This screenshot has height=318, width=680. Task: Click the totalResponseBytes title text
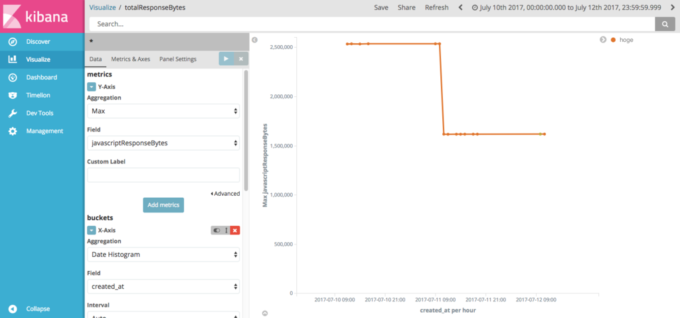(x=155, y=7)
